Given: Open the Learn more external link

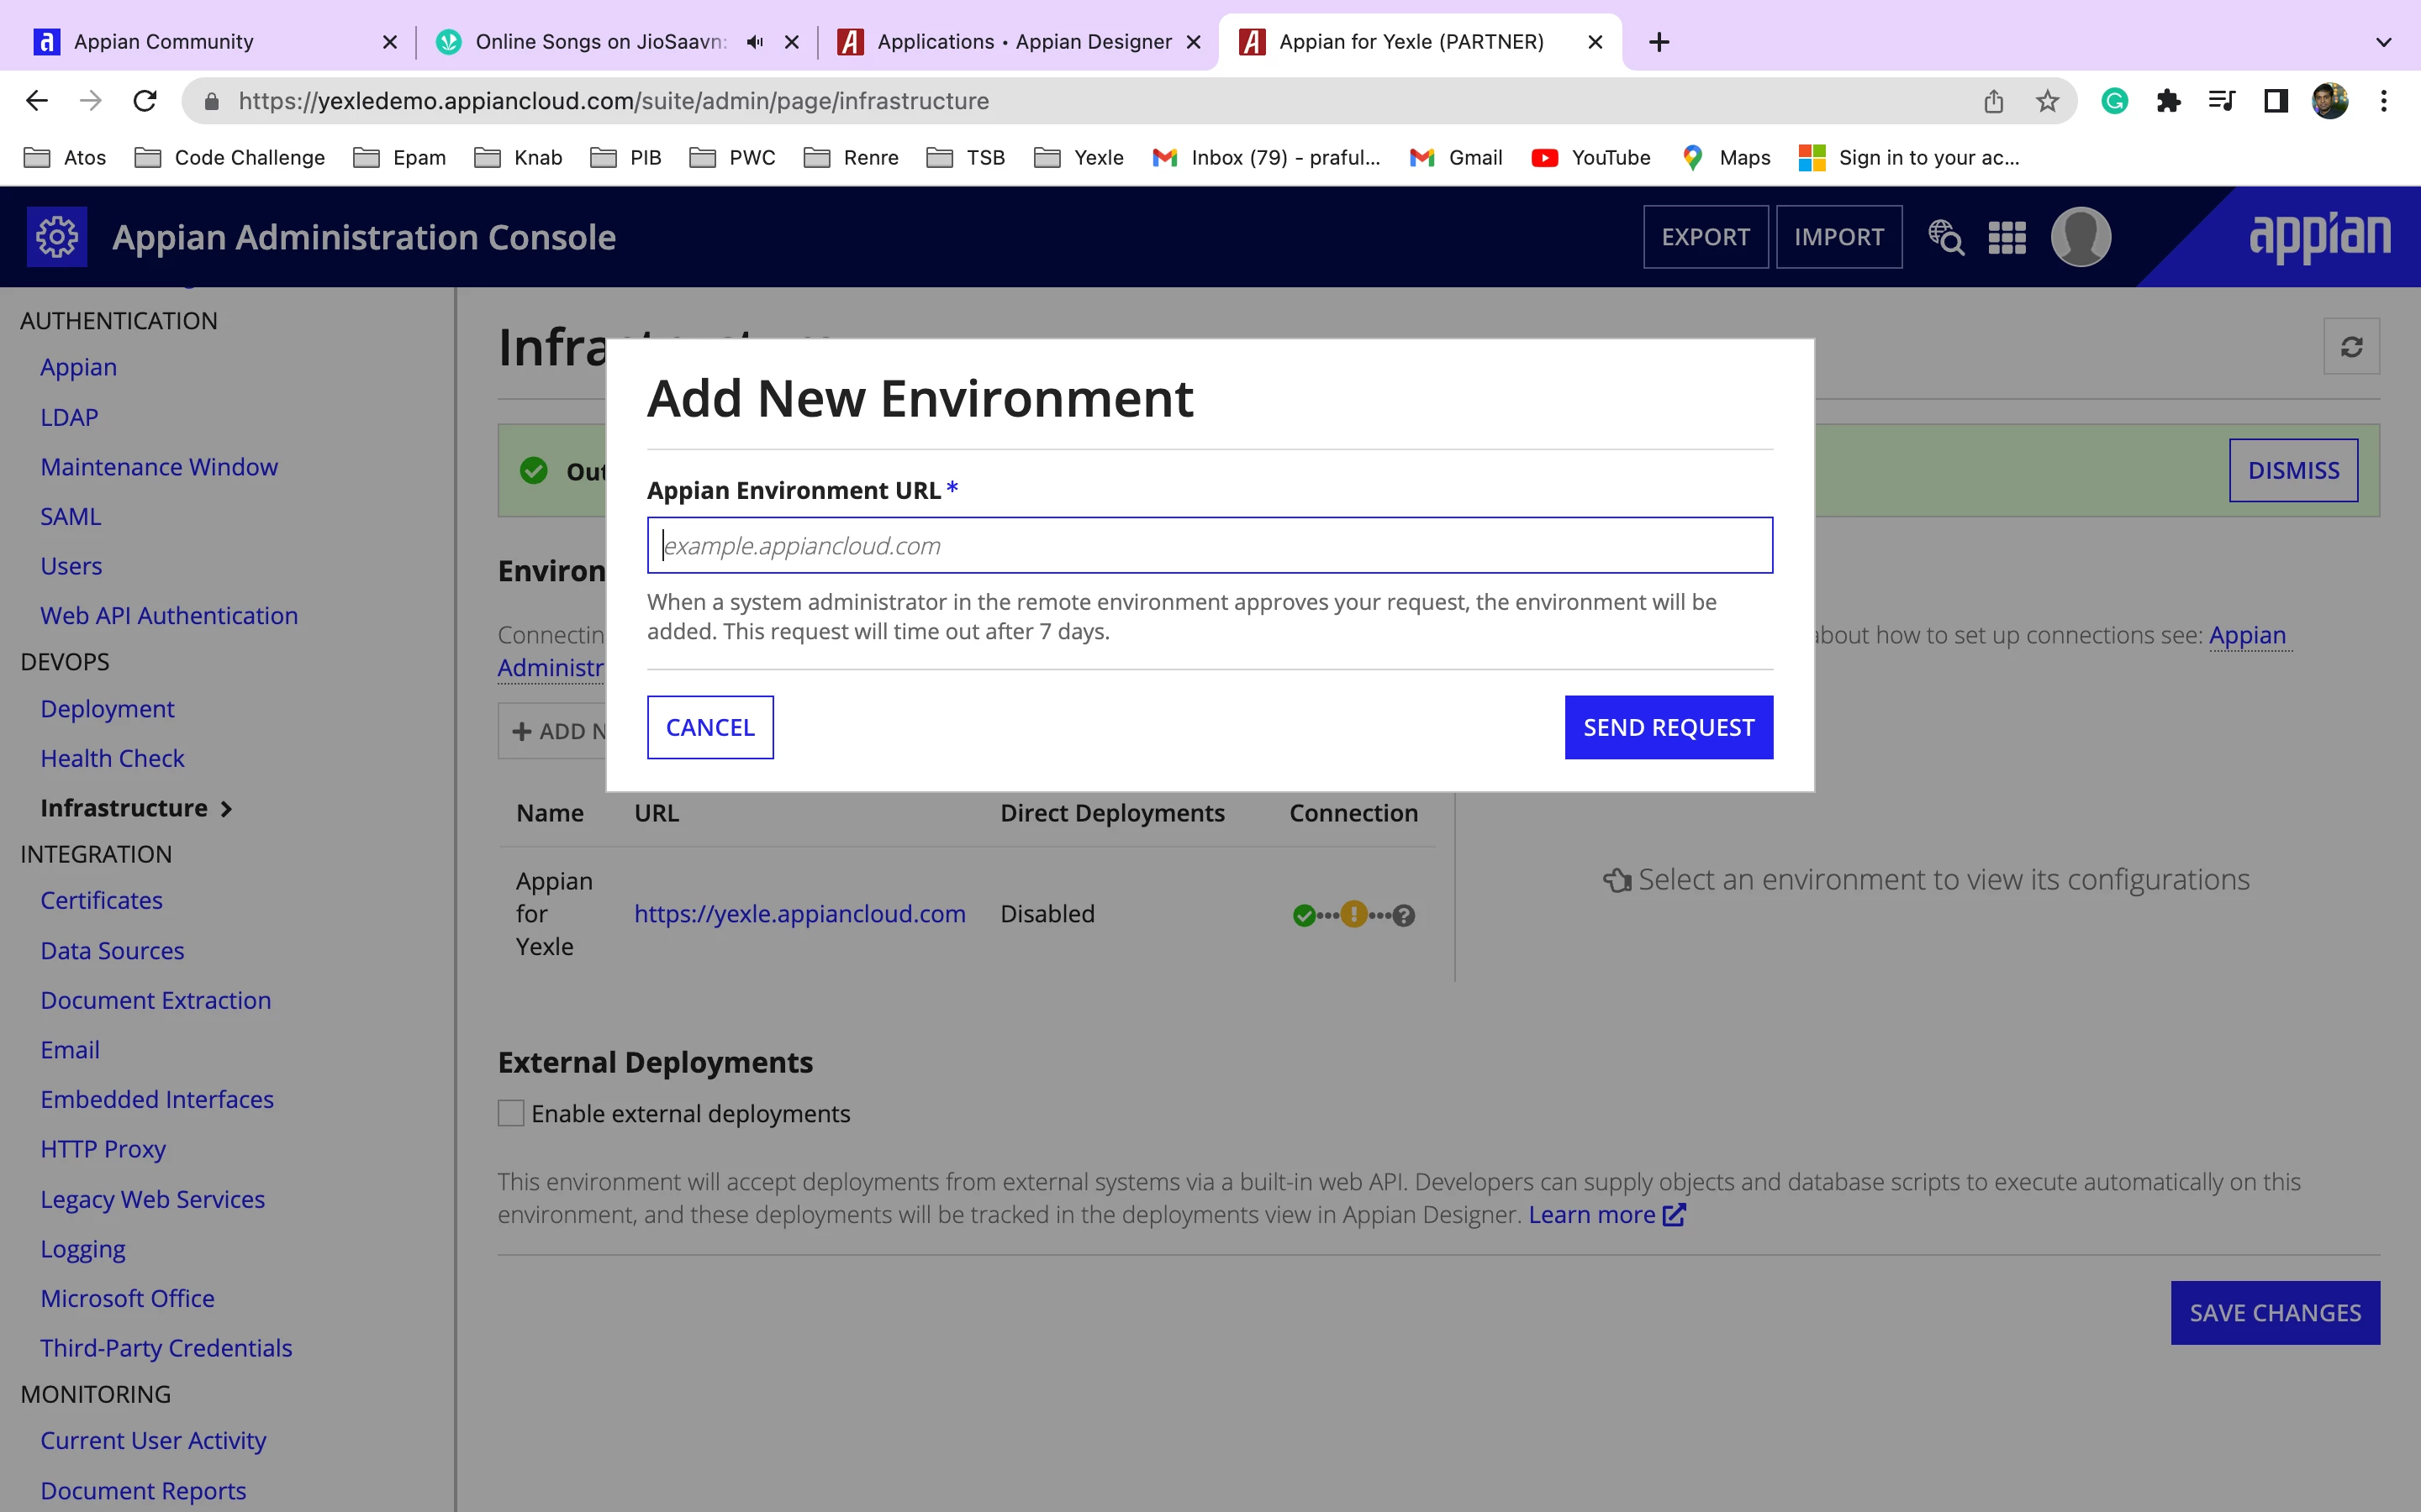Looking at the screenshot, I should pos(1606,1215).
